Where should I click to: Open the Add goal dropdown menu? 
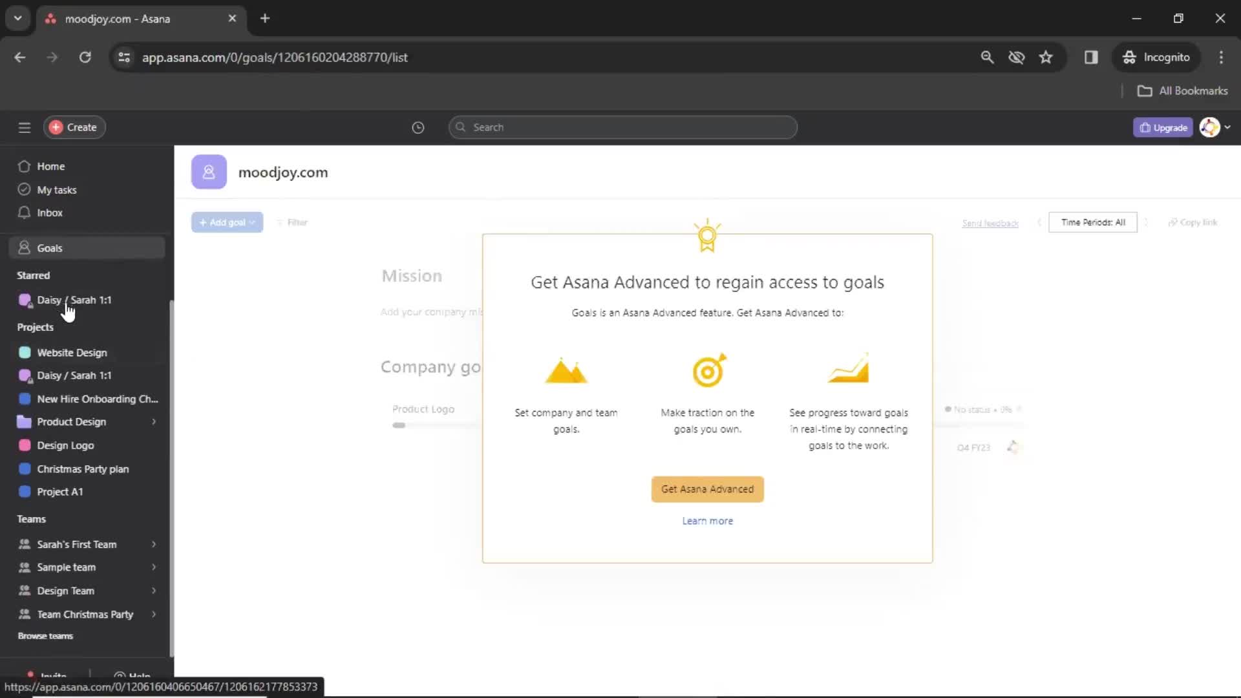point(254,222)
